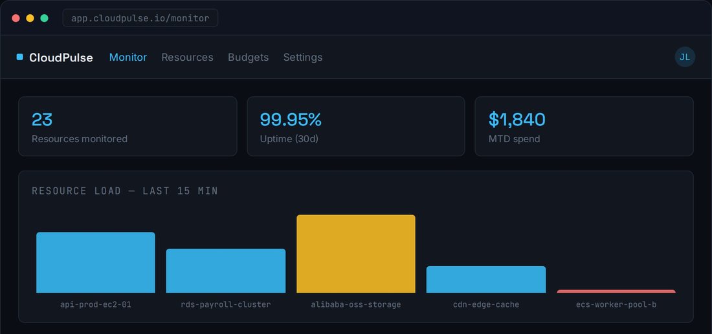This screenshot has width=712, height=334.
Task: Open the JL user avatar
Action: tap(685, 57)
